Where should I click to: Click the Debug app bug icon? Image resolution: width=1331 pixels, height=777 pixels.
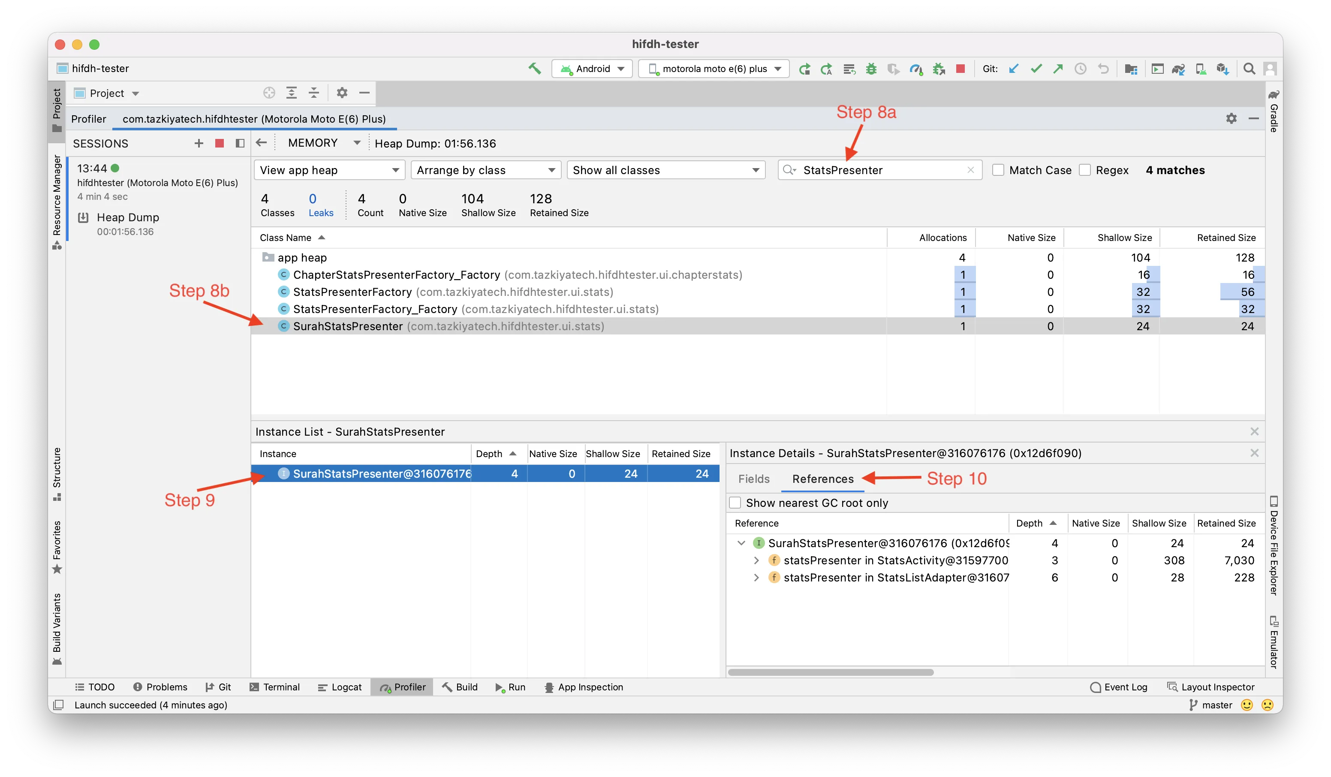pos(871,69)
